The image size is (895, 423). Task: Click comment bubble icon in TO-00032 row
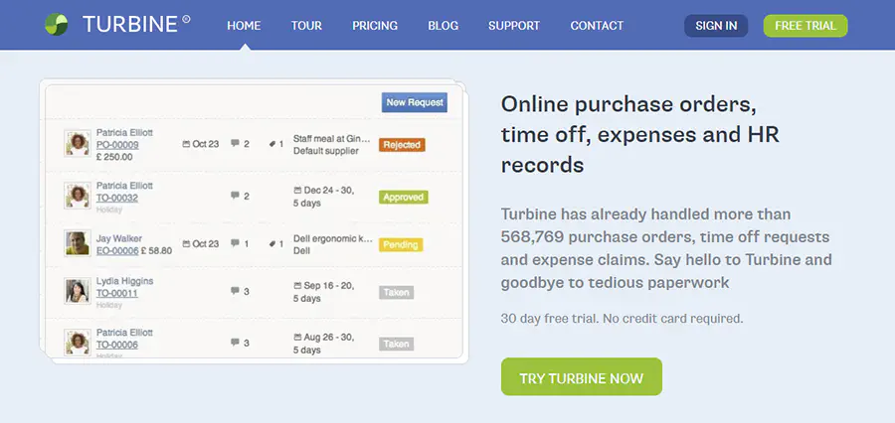(235, 196)
